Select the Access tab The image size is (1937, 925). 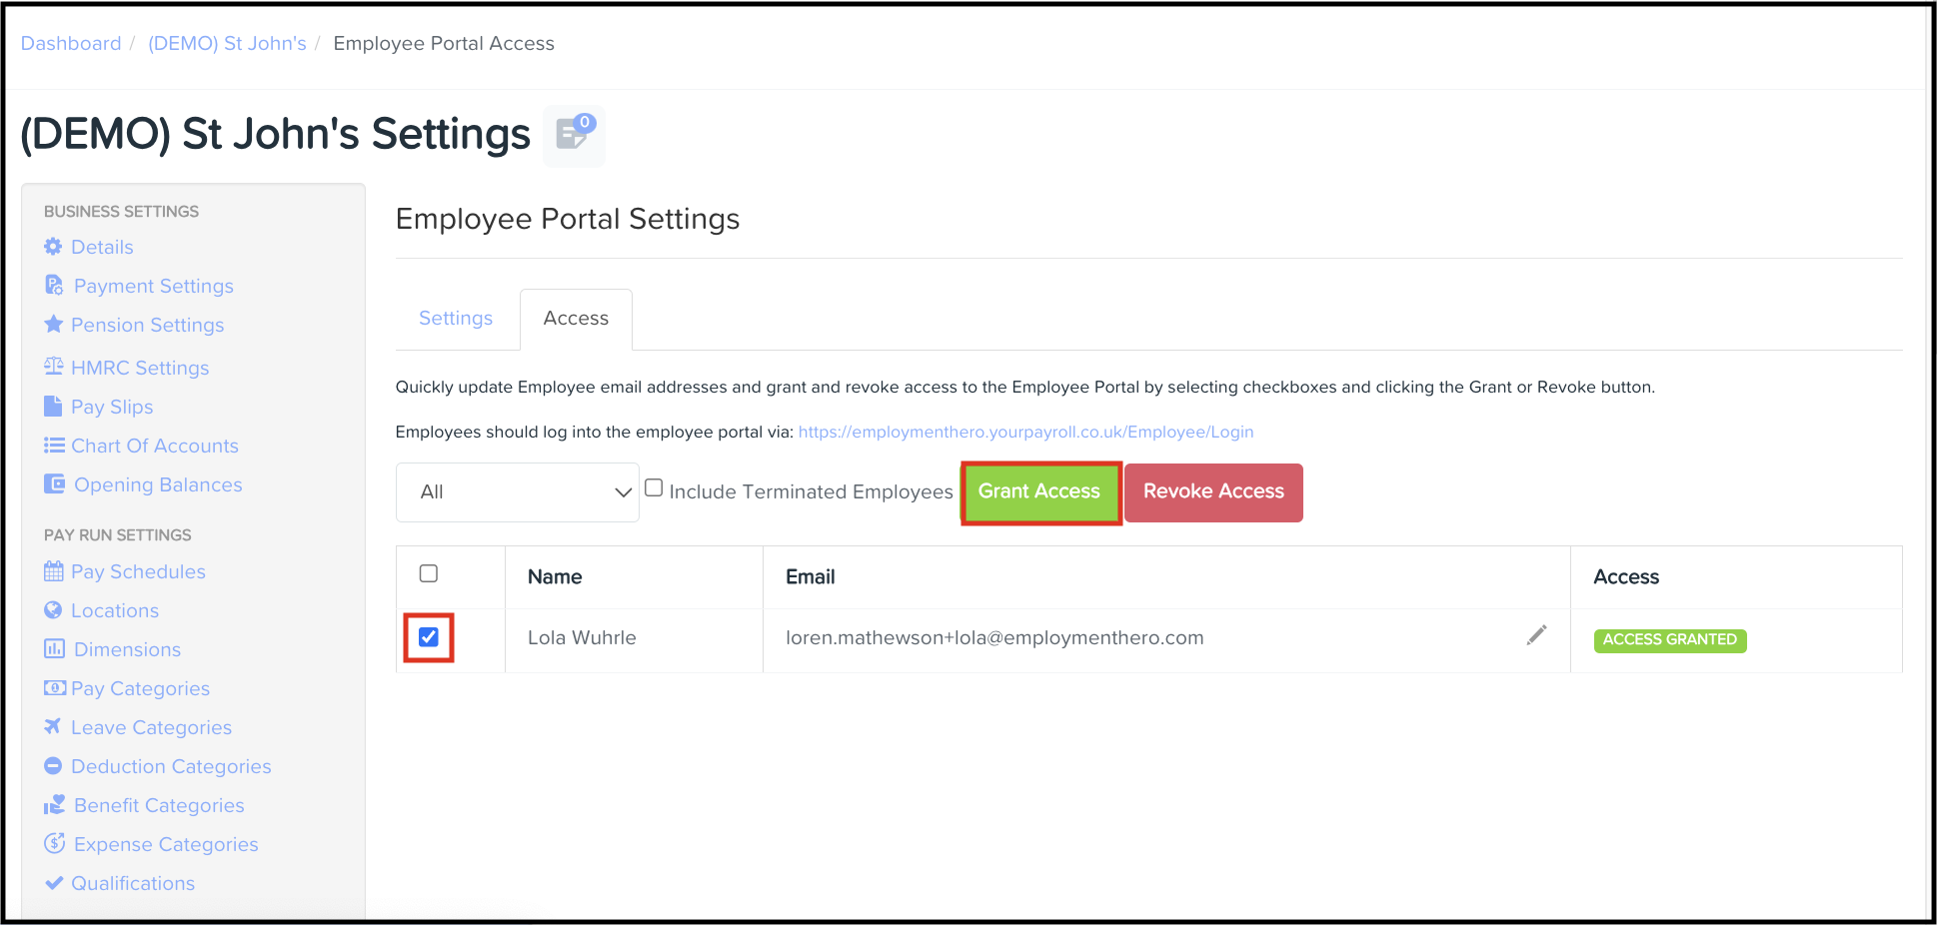tap(576, 318)
